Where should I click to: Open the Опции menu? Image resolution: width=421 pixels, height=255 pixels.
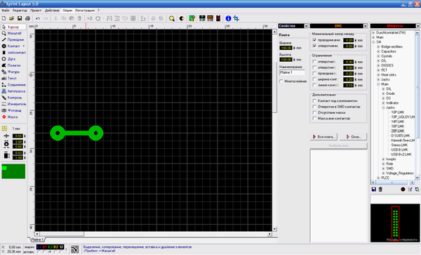[x=67, y=11]
